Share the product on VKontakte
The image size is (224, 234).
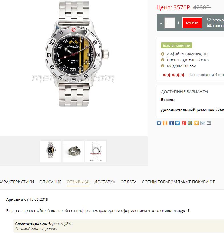[159, 123]
